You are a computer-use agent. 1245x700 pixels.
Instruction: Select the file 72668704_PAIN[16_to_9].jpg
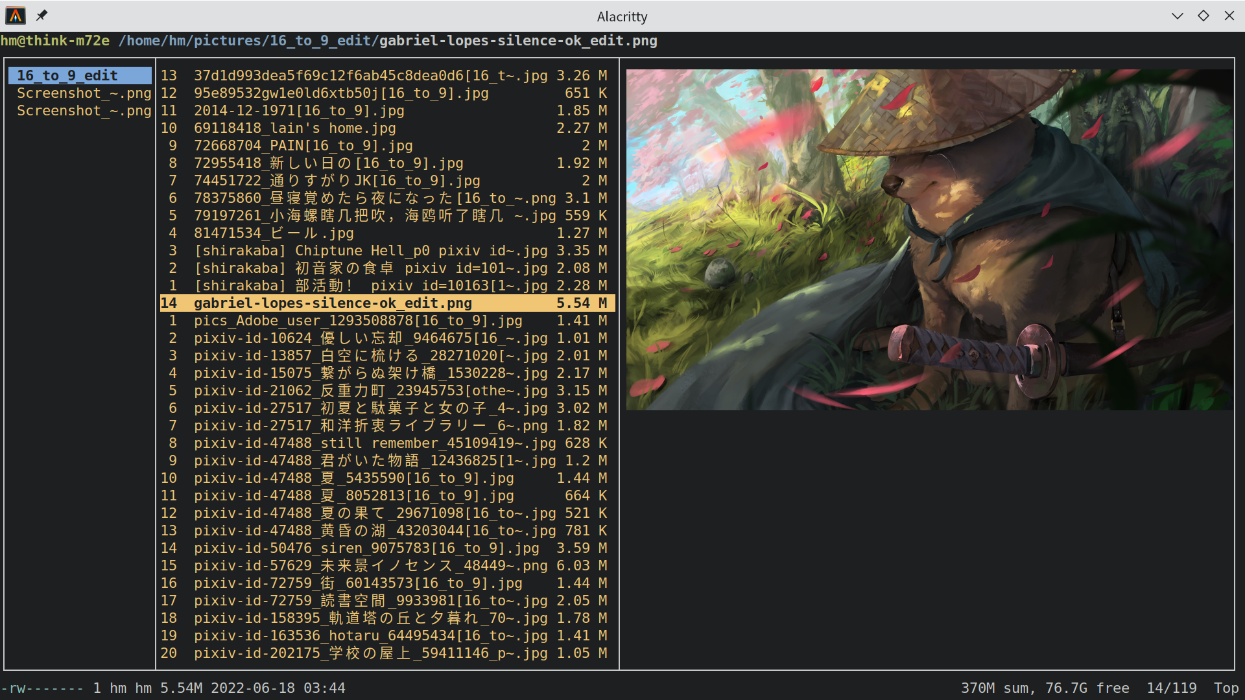[303, 145]
